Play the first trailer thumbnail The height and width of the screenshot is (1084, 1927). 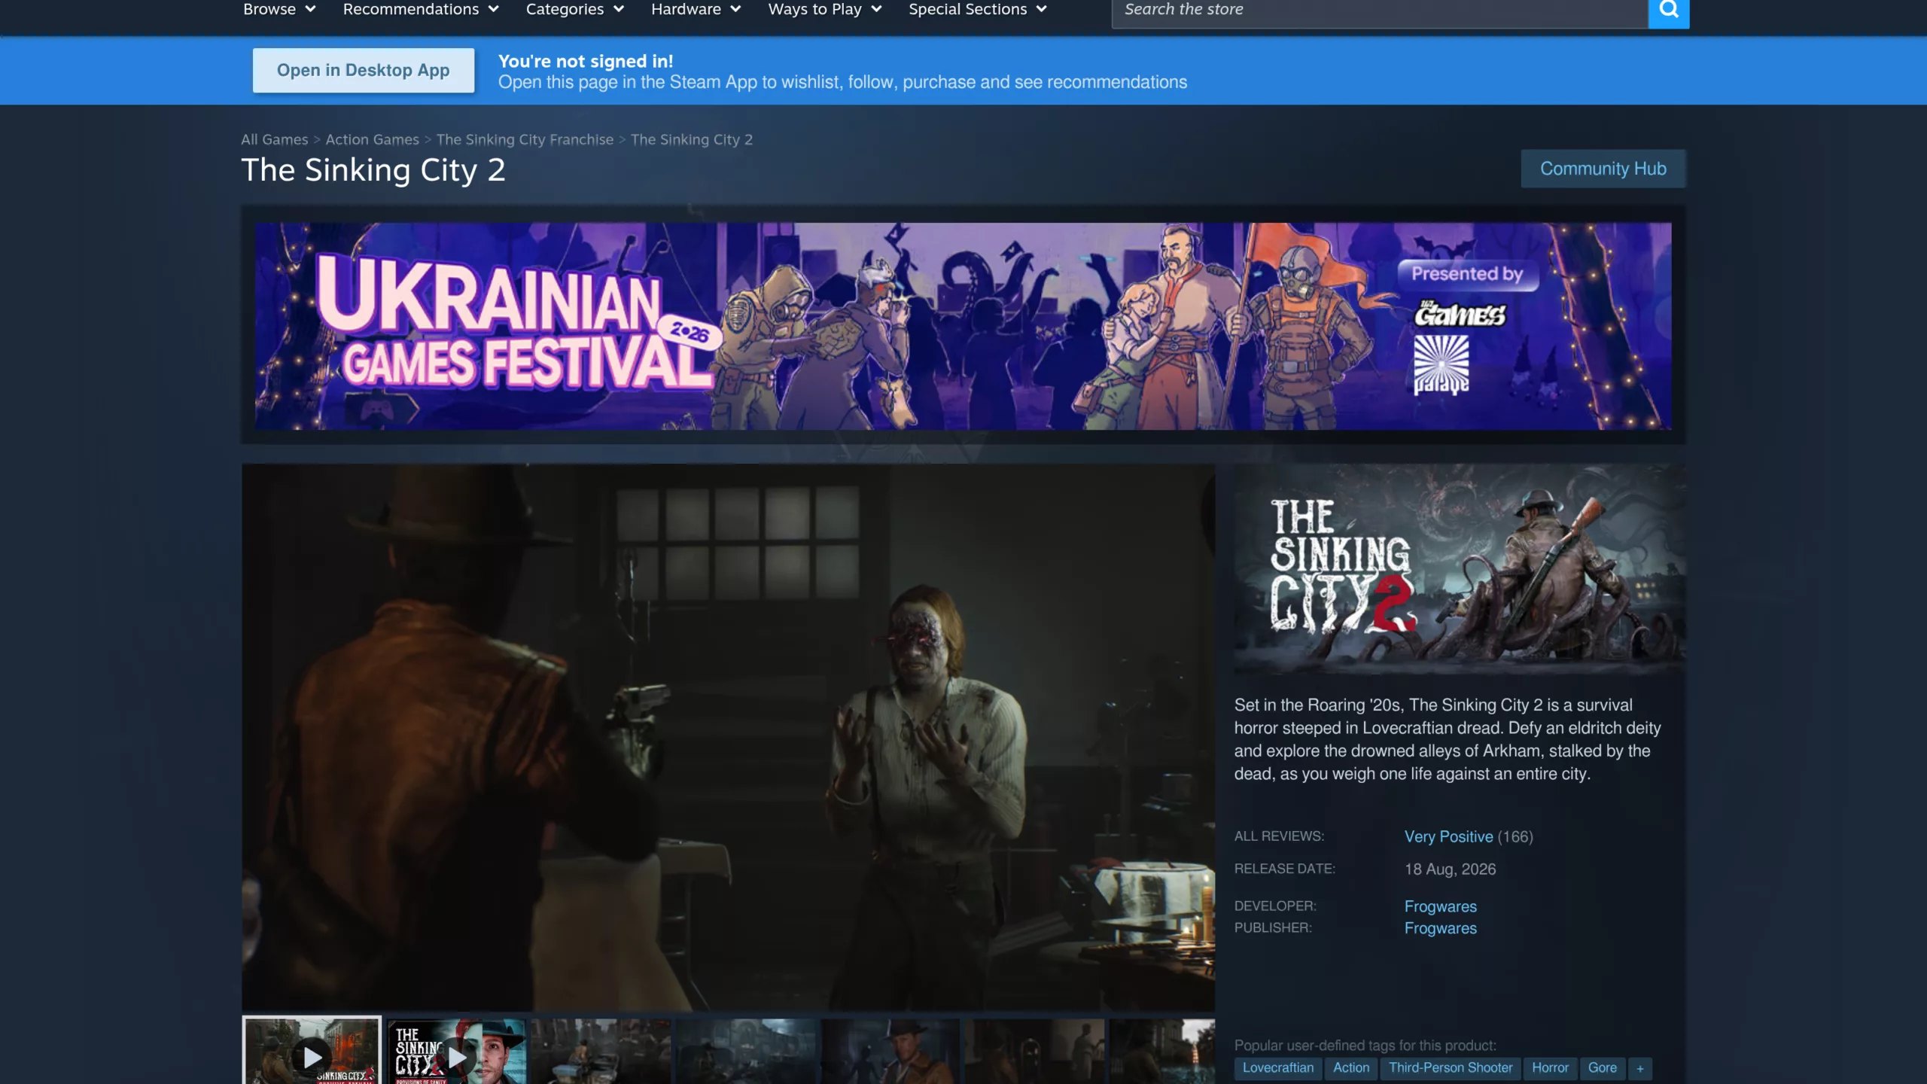(x=312, y=1051)
